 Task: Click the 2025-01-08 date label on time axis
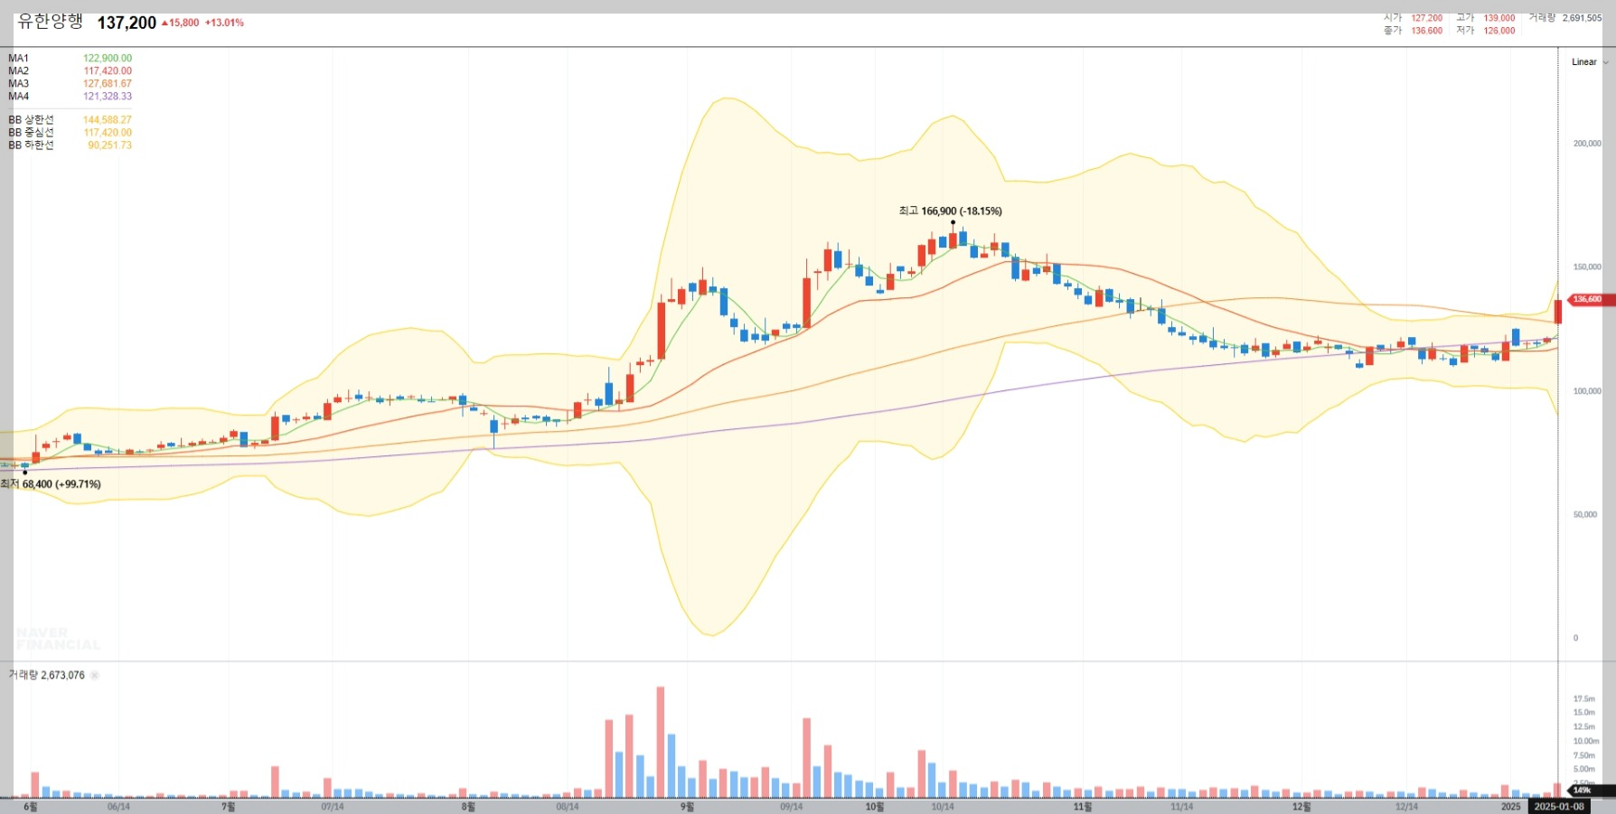click(x=1558, y=806)
